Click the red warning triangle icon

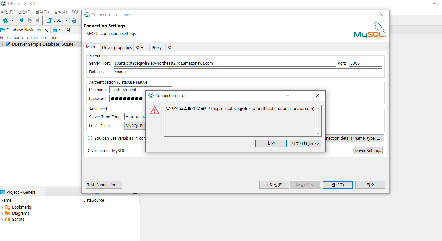(x=155, y=110)
